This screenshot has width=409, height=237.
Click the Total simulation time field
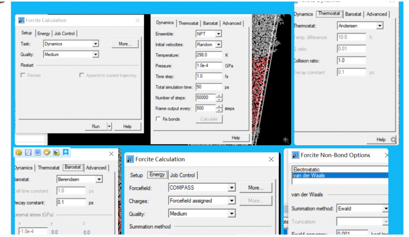click(x=209, y=87)
